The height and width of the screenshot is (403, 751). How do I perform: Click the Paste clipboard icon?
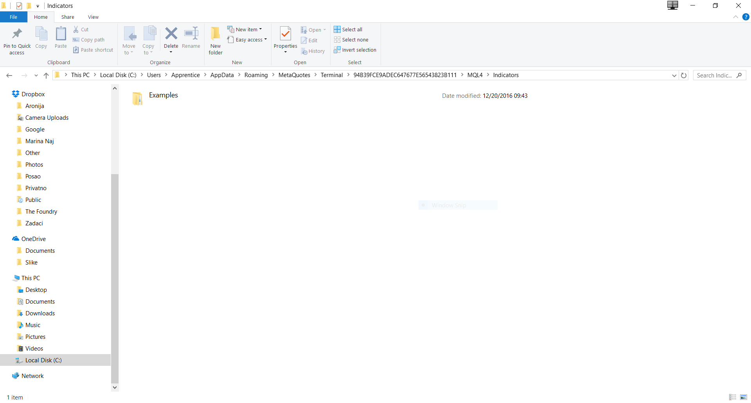[61, 34]
